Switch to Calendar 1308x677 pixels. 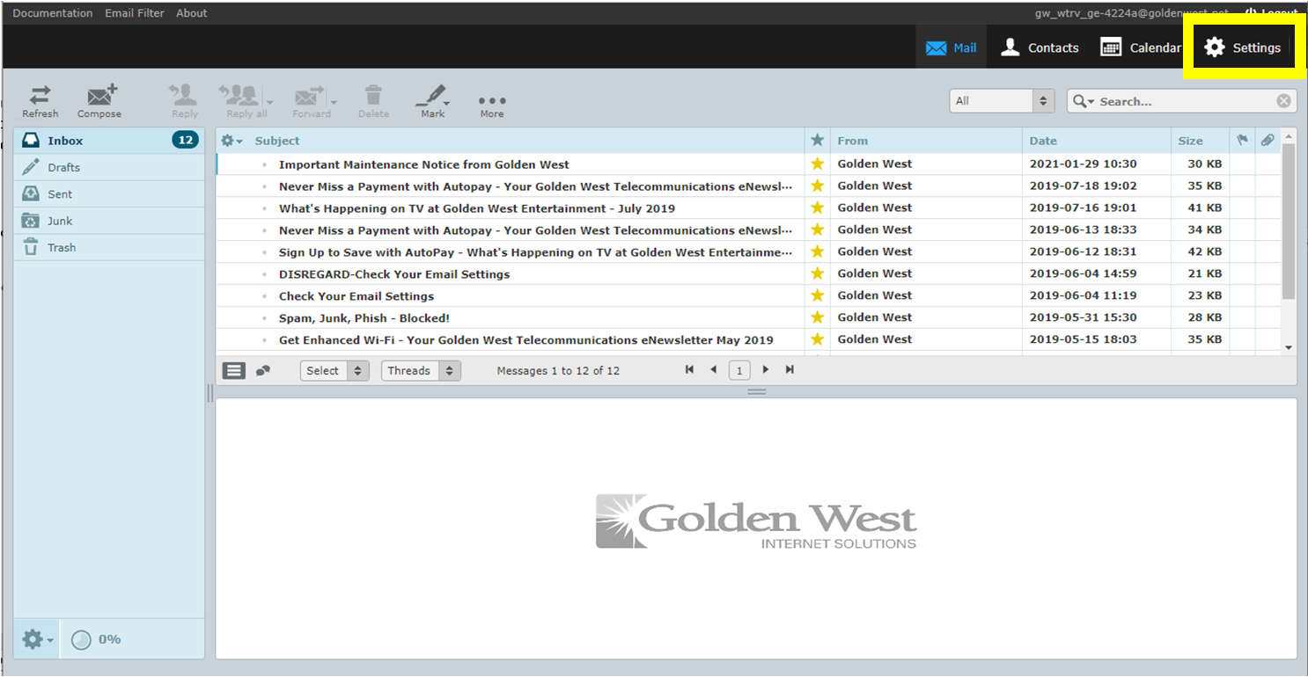(x=1141, y=47)
